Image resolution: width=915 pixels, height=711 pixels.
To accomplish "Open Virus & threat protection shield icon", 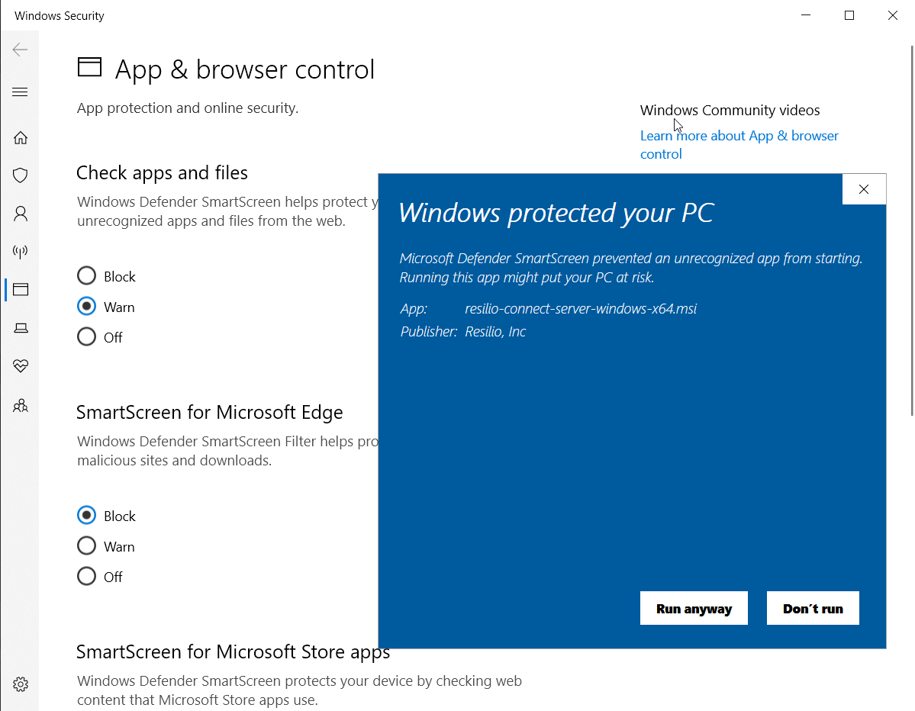I will coord(21,175).
